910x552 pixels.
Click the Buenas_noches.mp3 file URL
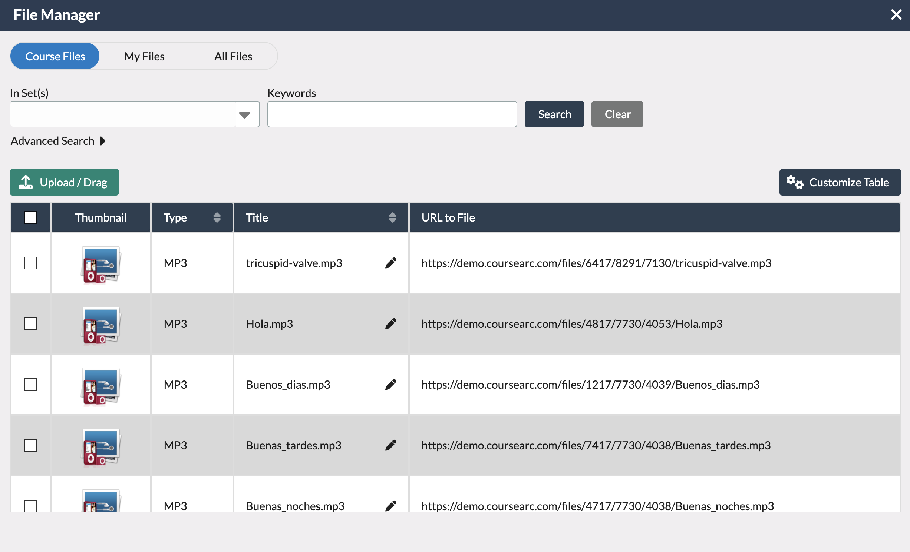pyautogui.click(x=598, y=506)
